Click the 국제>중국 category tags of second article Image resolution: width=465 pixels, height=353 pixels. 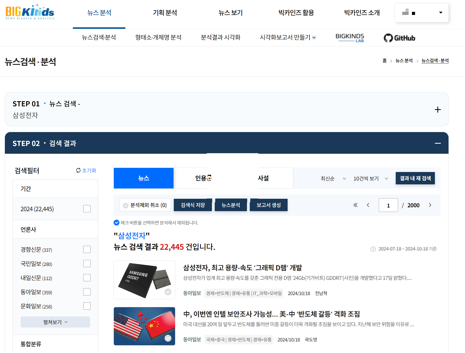[x=239, y=340]
